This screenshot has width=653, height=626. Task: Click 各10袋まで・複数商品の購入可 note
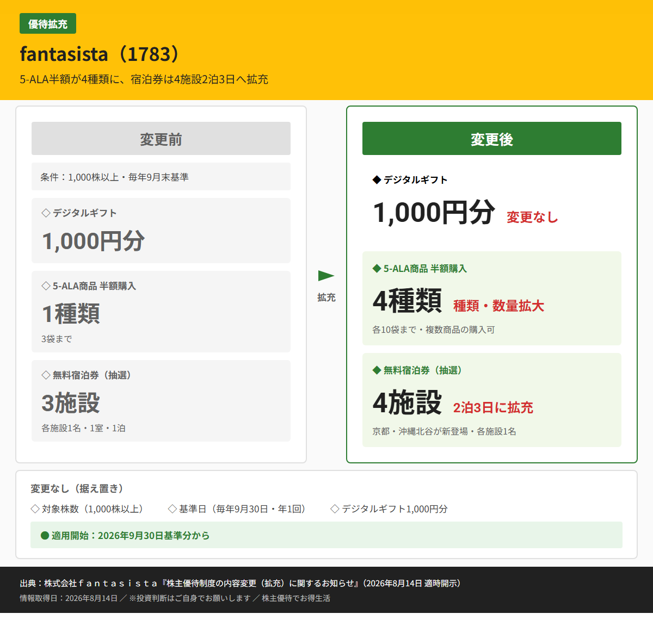click(433, 330)
